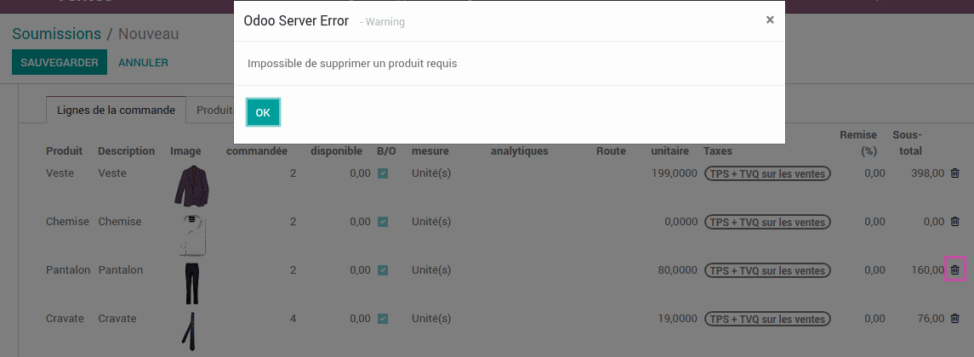Image resolution: width=974 pixels, height=357 pixels.
Task: Open the Soumissions breadcrumb link
Action: pyautogui.click(x=56, y=34)
